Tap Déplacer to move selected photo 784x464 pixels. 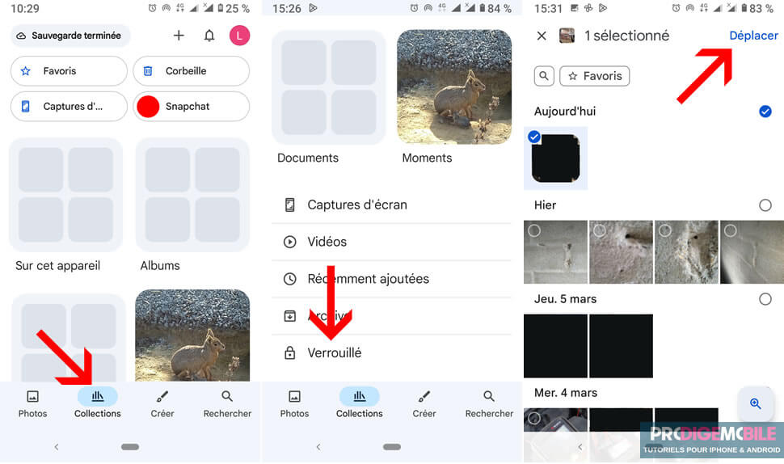click(x=753, y=36)
